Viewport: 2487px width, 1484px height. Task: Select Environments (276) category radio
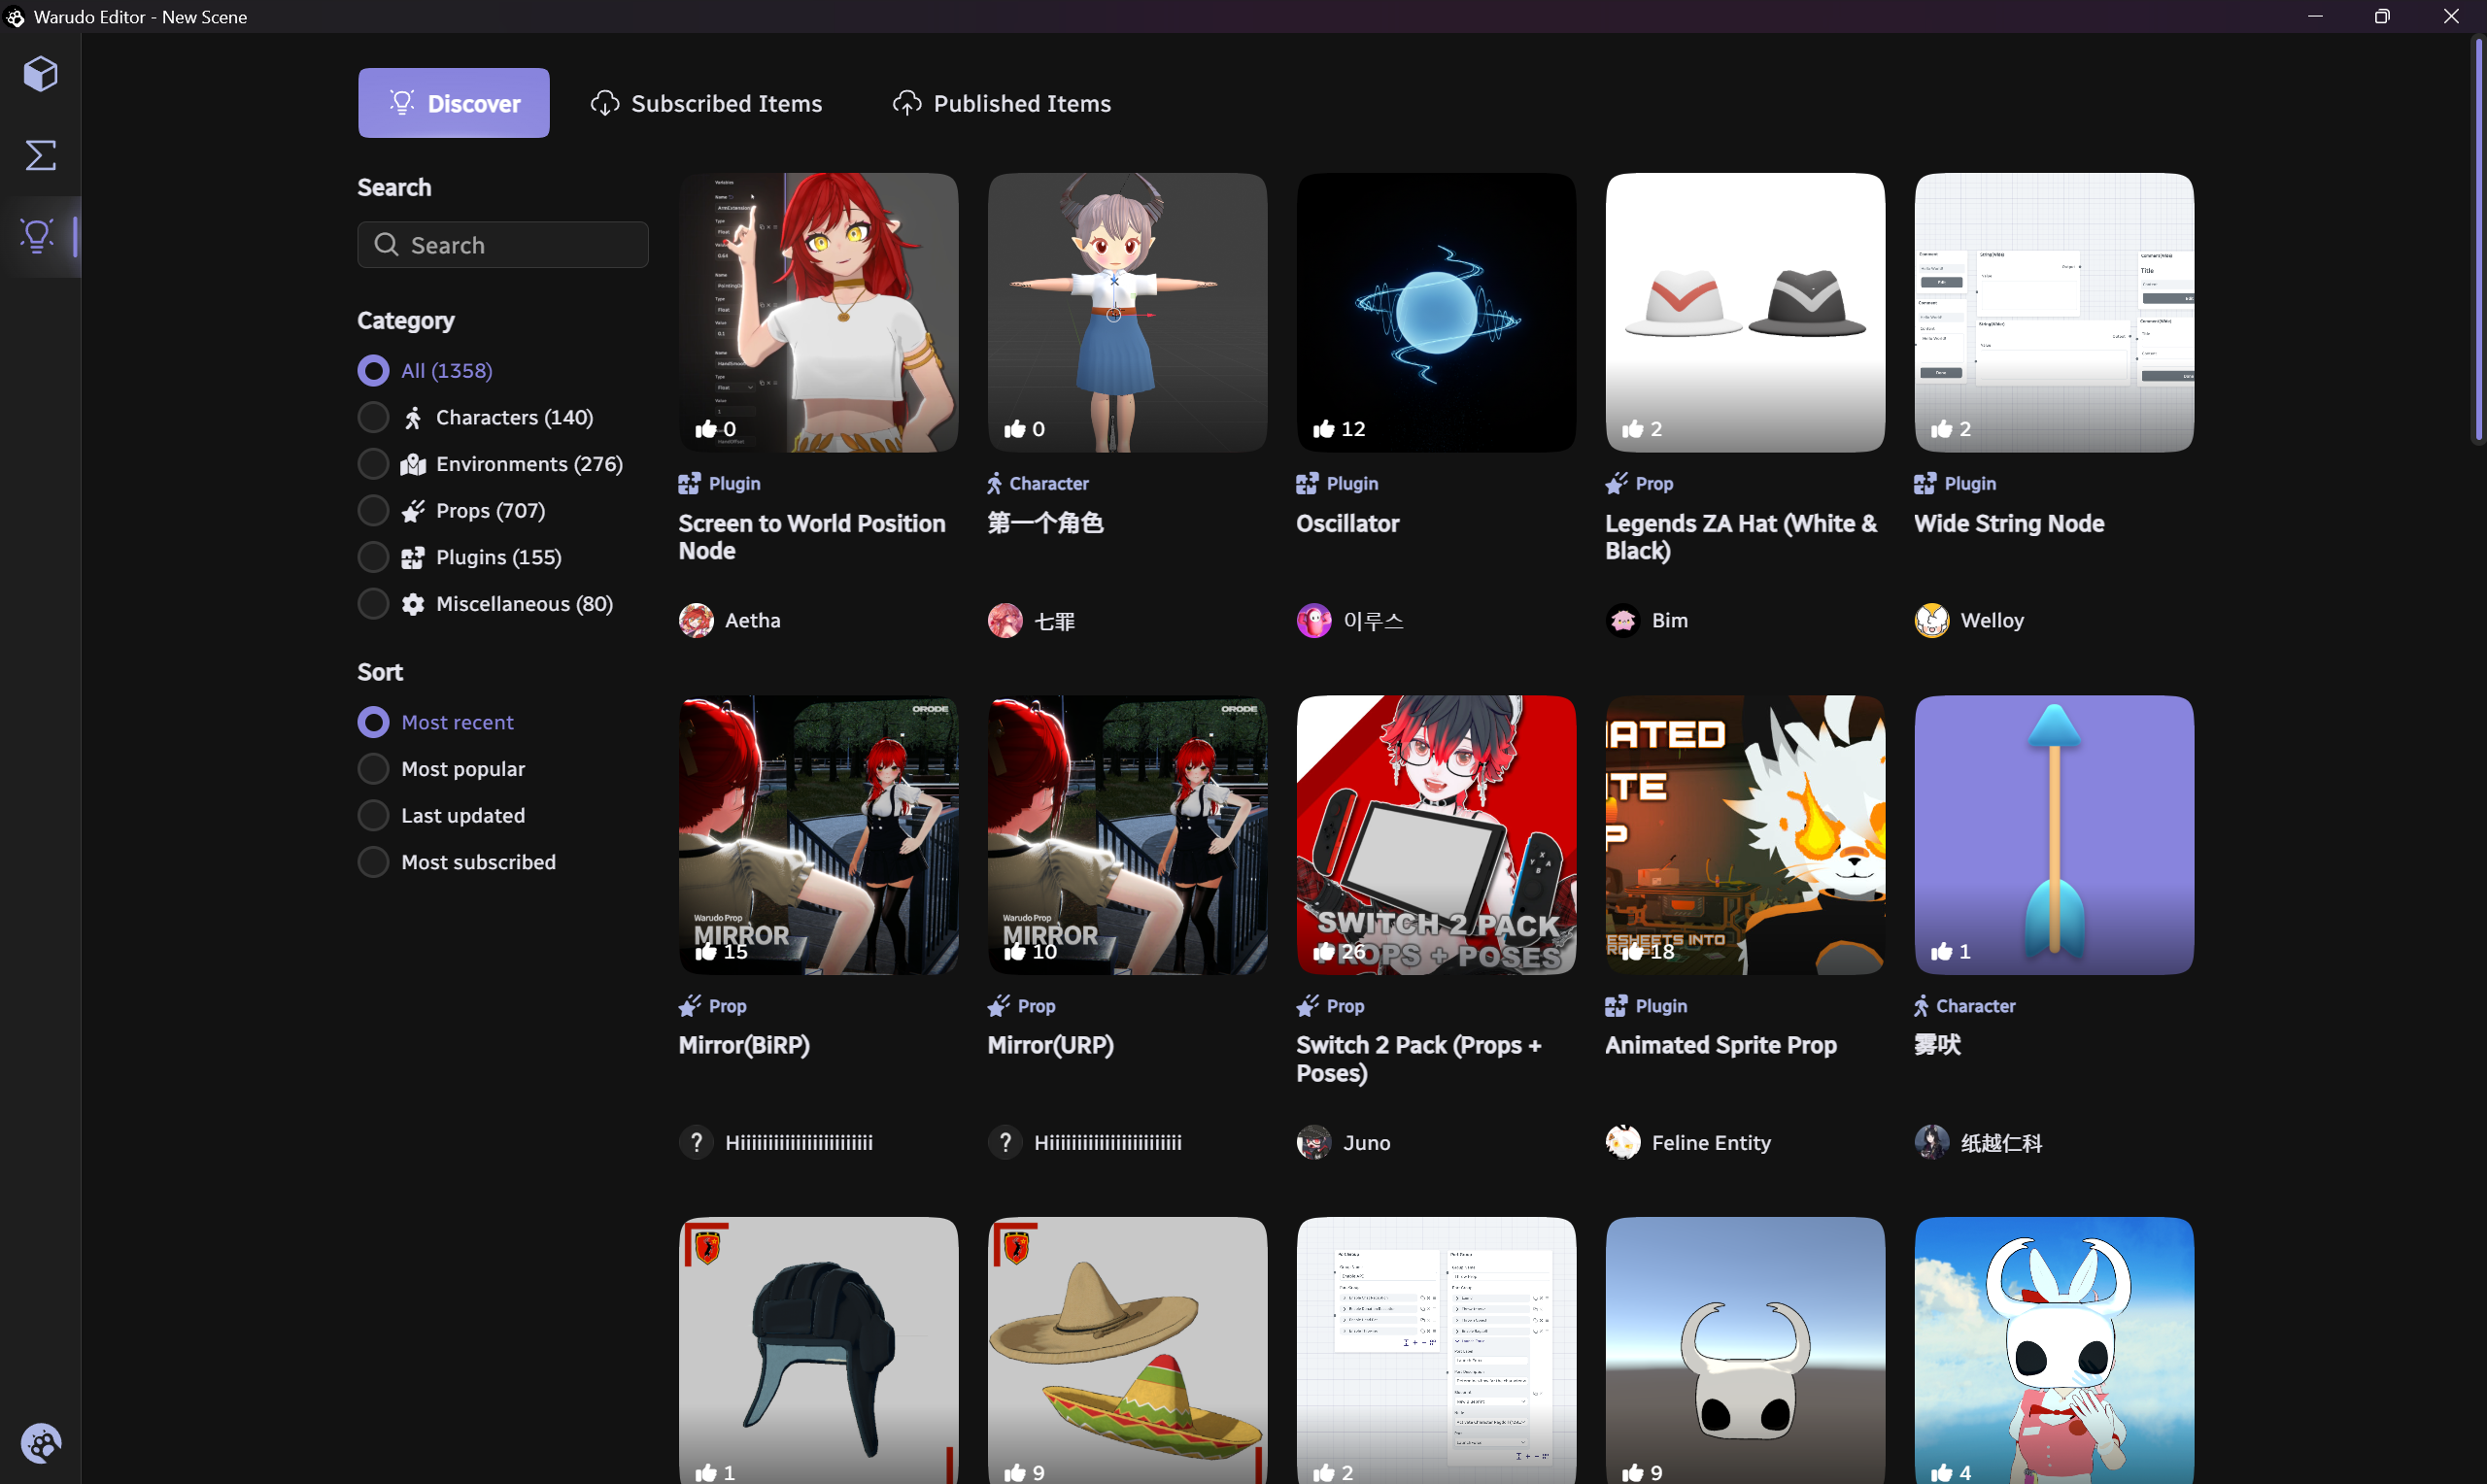pyautogui.click(x=373, y=464)
